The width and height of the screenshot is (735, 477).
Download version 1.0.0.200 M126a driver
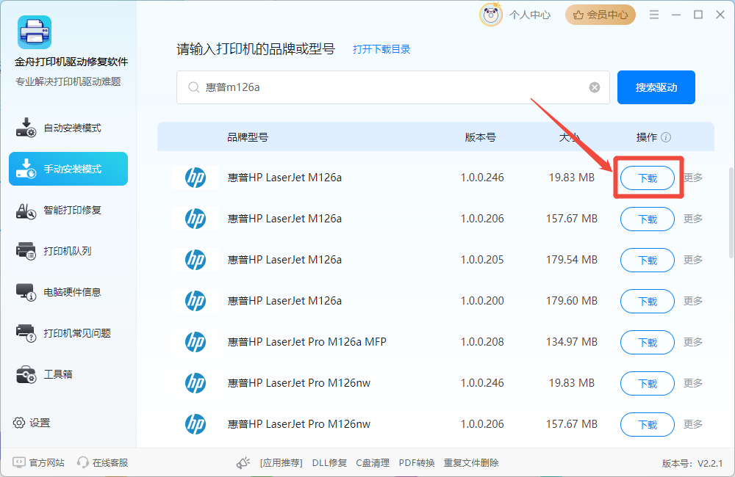pyautogui.click(x=648, y=301)
